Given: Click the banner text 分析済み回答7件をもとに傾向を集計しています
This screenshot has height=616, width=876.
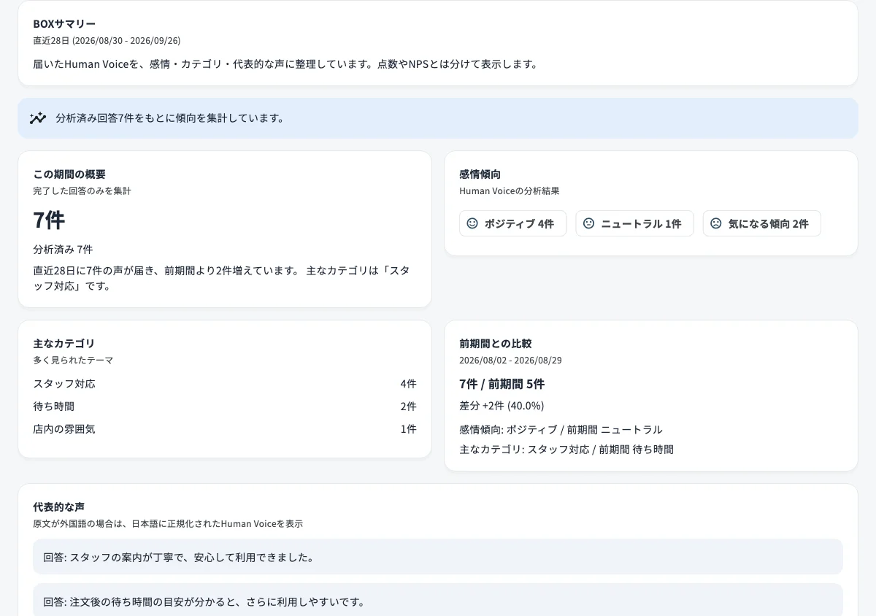Looking at the screenshot, I should (170, 118).
